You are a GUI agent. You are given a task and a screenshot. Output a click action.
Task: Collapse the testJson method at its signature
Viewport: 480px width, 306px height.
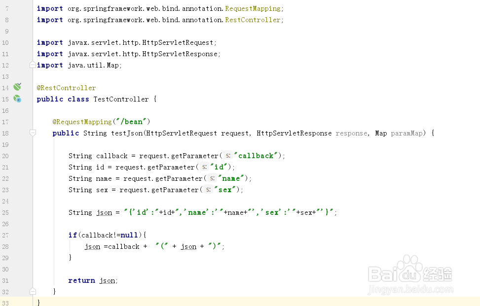(33, 133)
